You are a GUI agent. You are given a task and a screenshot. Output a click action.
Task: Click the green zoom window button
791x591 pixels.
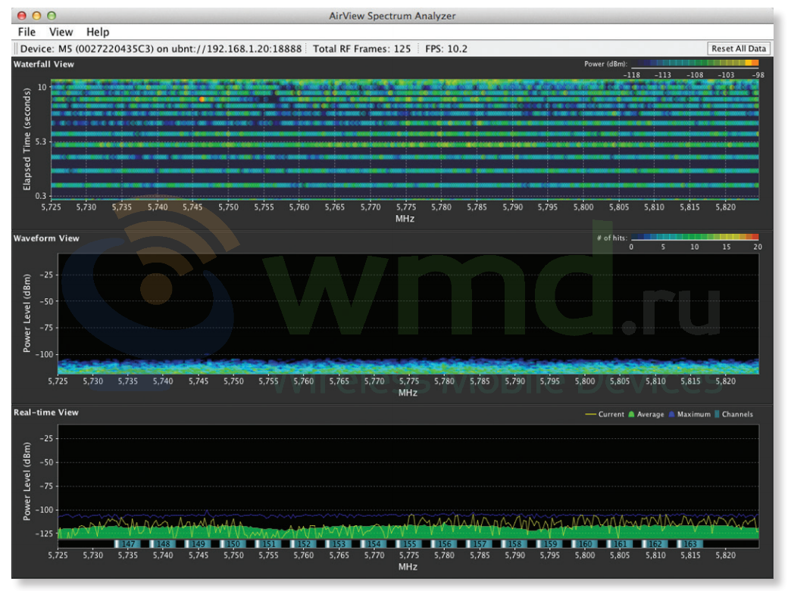(51, 16)
